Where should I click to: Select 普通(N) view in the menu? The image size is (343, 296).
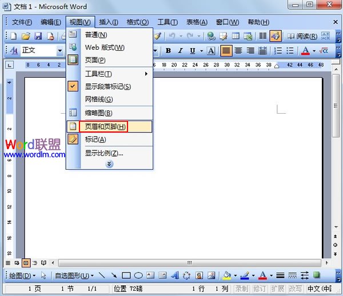109,34
